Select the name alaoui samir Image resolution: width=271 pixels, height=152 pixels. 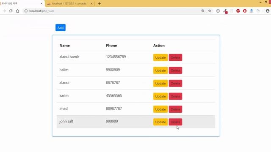pos(69,57)
